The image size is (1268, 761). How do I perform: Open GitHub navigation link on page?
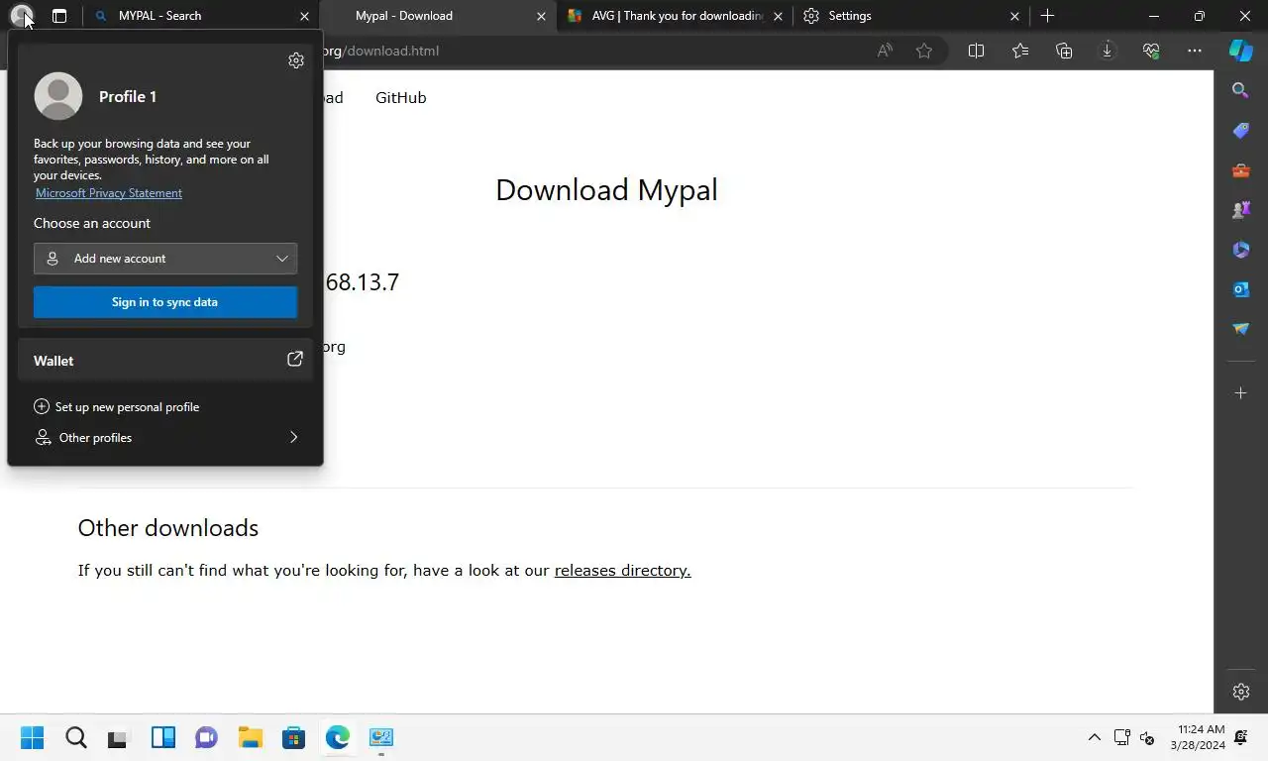[400, 97]
